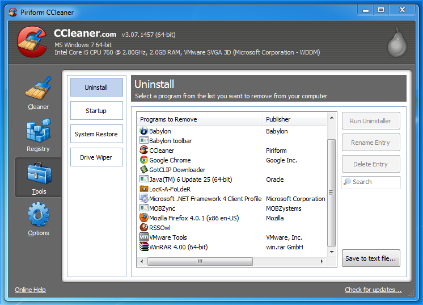Sort by Programs to Remove column header

pos(200,119)
